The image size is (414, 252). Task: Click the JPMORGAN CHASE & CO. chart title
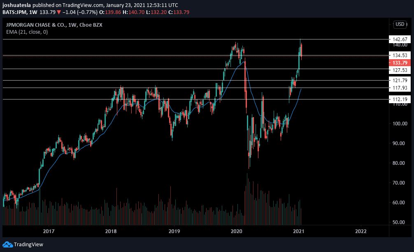coord(54,25)
